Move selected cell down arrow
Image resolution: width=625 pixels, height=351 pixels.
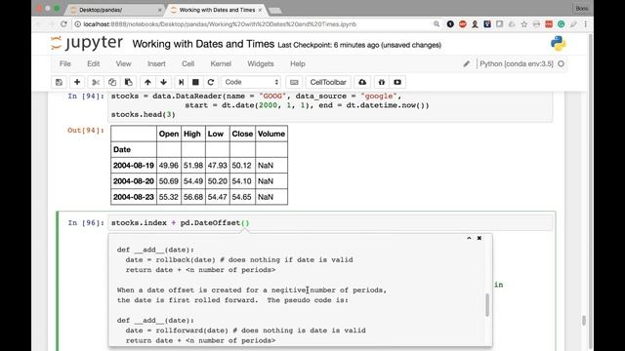[x=163, y=82]
